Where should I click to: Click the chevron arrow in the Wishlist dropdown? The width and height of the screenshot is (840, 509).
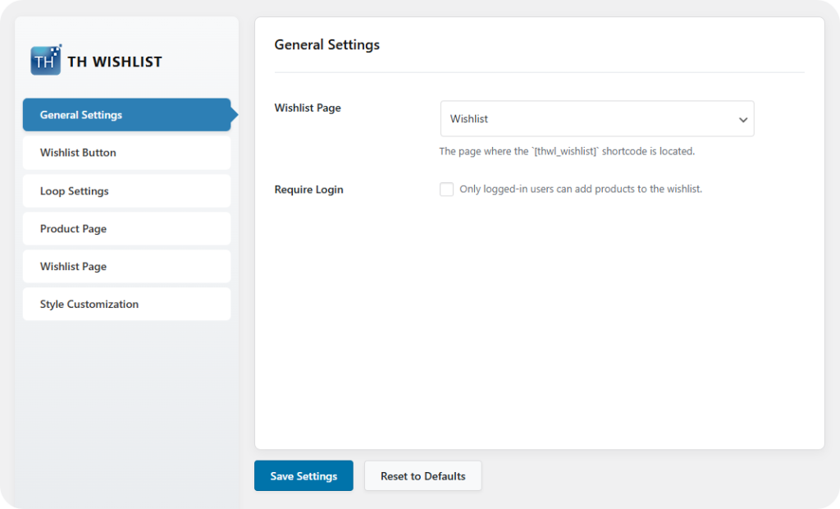[742, 120]
